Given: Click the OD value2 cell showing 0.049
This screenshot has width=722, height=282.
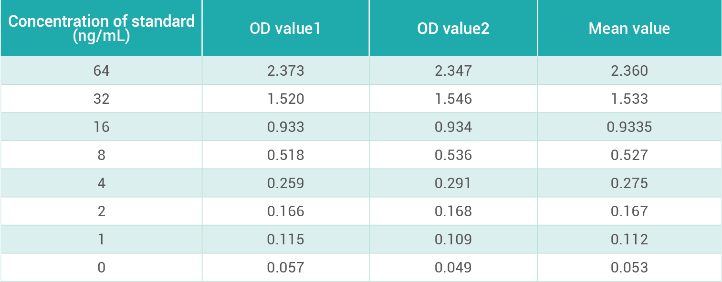Looking at the screenshot, I should (453, 268).
